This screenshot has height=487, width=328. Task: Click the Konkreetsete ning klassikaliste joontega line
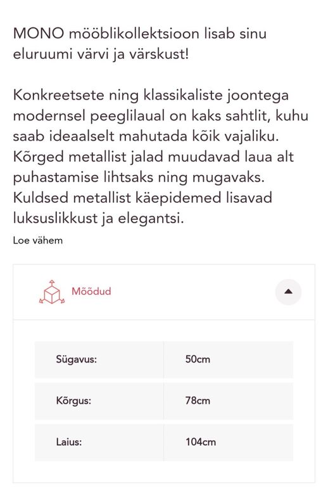pos(151,95)
